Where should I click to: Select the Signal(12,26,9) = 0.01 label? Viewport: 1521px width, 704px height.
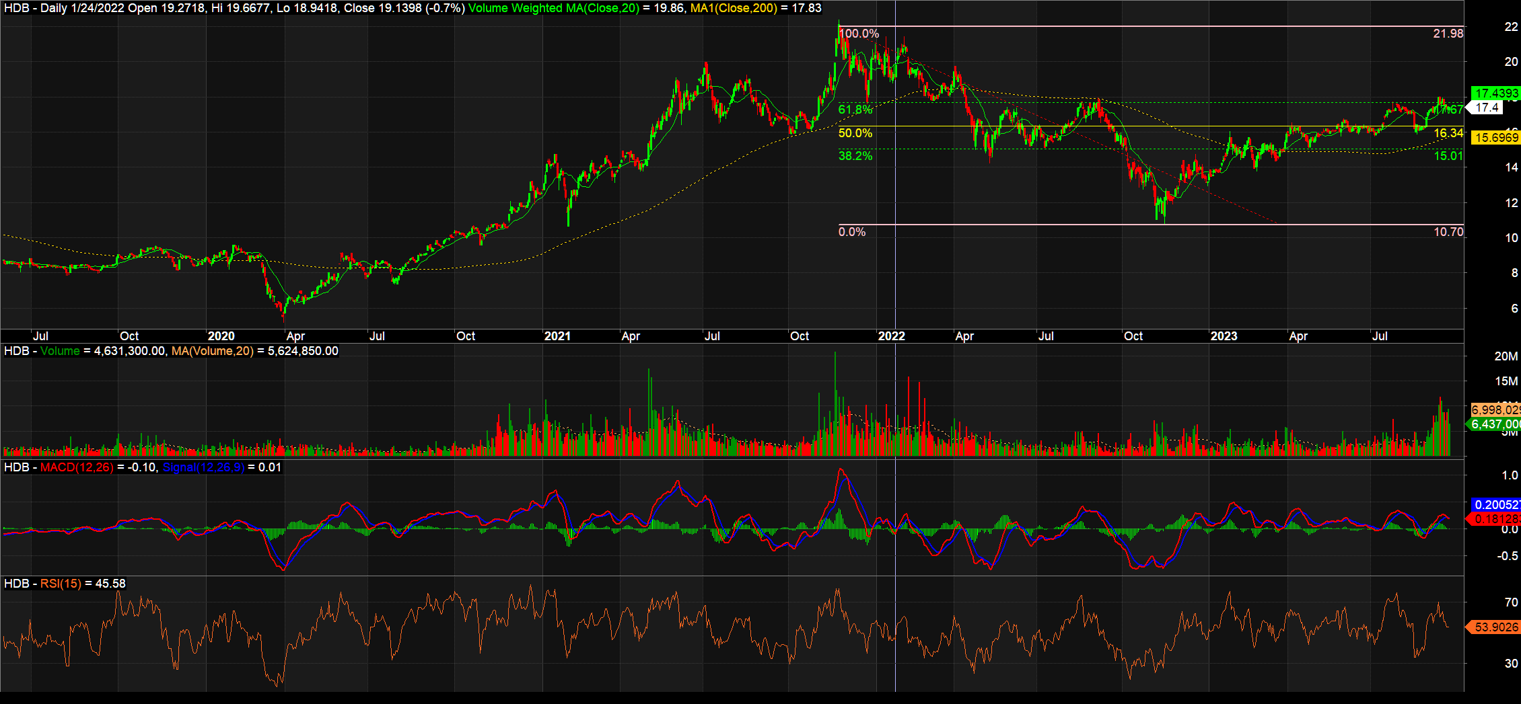[222, 467]
